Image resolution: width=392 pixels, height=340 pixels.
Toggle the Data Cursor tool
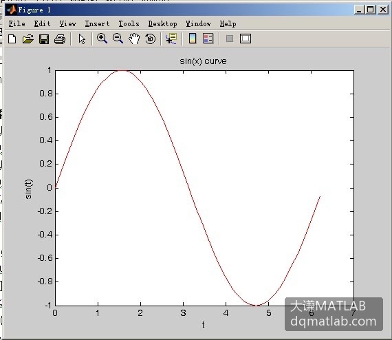171,39
